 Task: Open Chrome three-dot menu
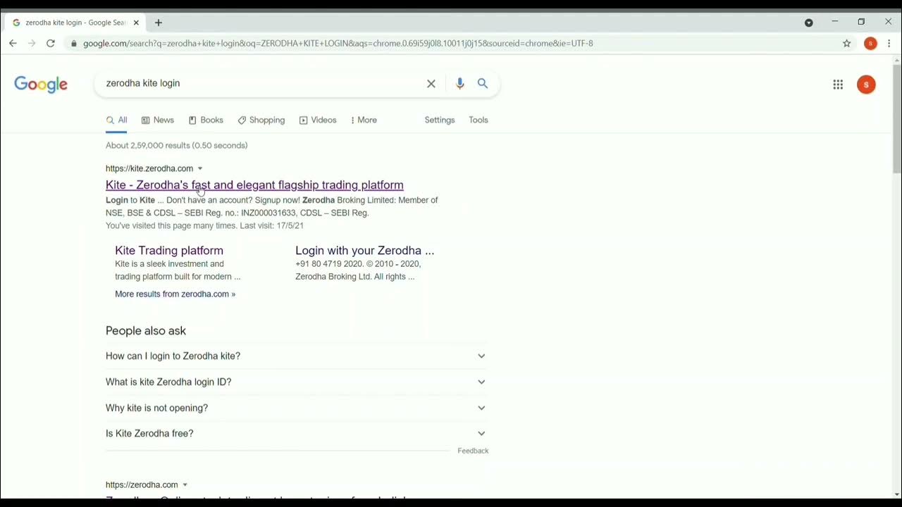889,44
